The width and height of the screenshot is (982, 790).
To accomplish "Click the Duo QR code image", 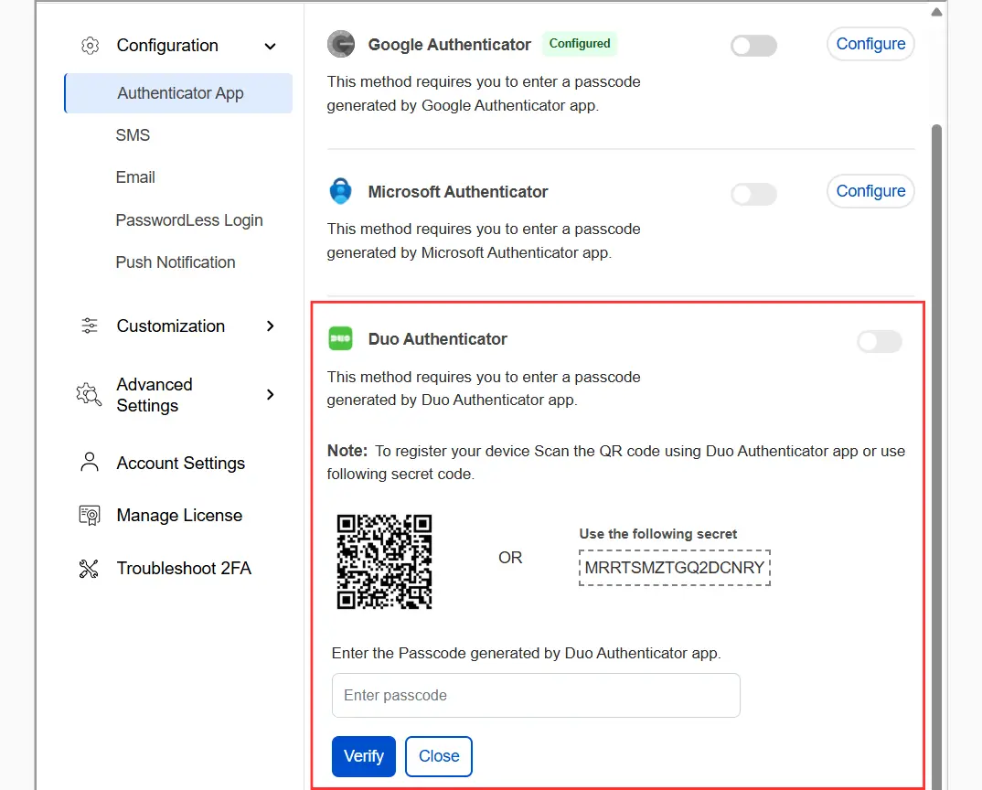I will click(x=385, y=562).
